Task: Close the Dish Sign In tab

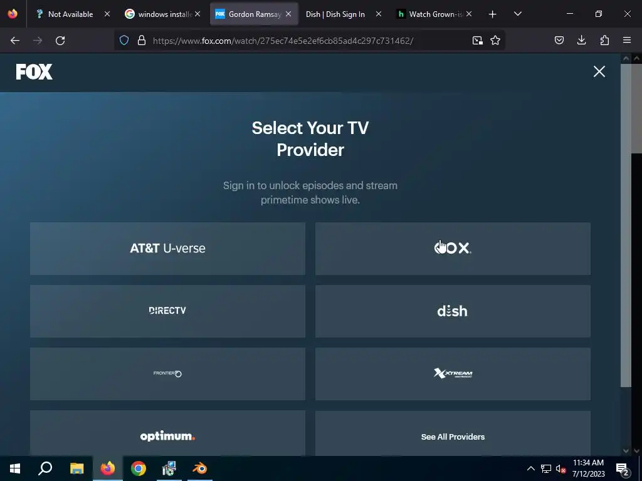Action: coord(379,14)
